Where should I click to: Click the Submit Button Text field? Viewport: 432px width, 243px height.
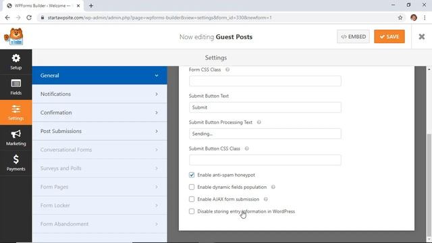click(x=265, y=107)
